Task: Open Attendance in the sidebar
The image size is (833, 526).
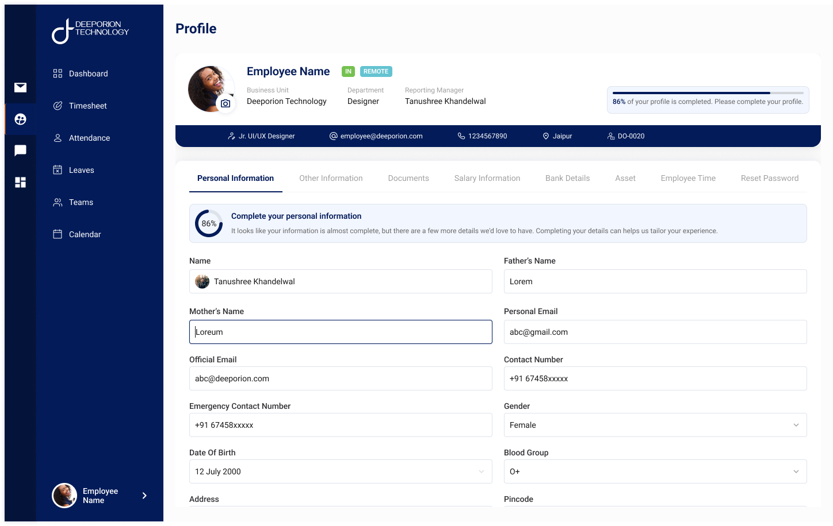Action: point(89,138)
